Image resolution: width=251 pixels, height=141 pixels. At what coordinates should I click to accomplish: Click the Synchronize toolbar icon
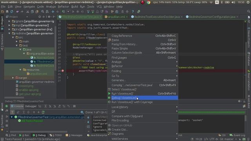click(x=12, y=11)
